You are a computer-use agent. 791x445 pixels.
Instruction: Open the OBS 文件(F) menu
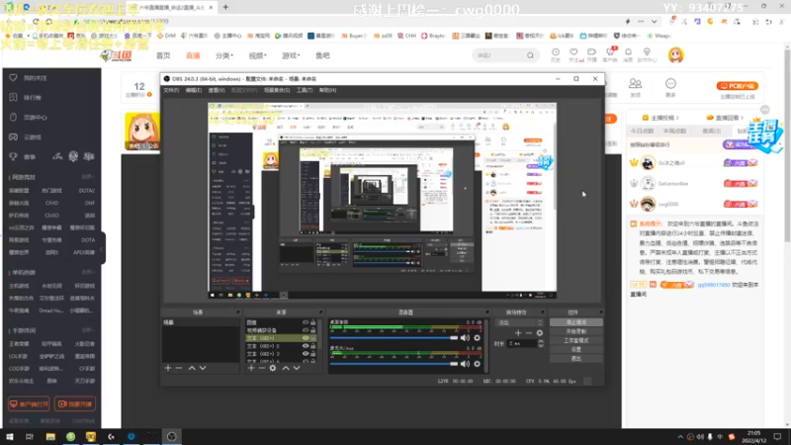click(171, 90)
